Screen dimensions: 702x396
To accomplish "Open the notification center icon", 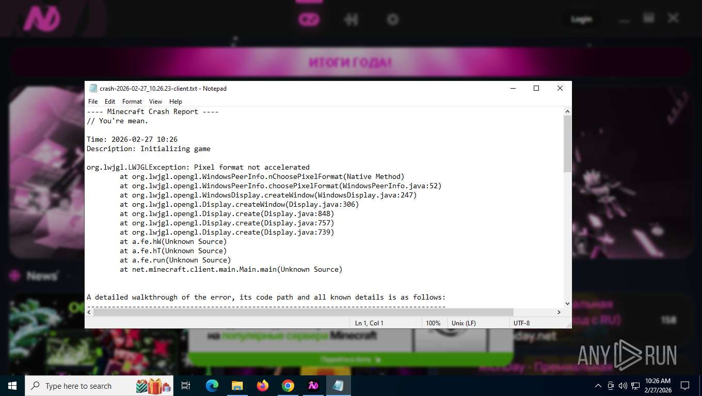I will point(685,386).
